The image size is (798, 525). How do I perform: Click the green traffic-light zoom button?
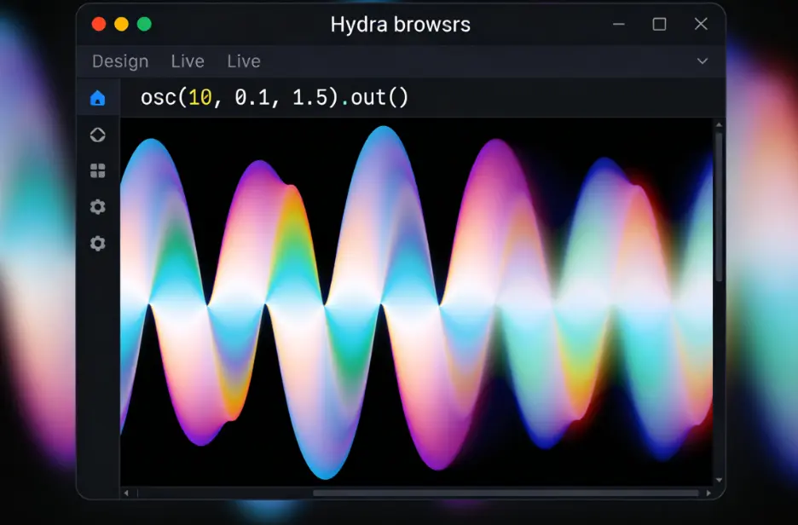(x=145, y=24)
